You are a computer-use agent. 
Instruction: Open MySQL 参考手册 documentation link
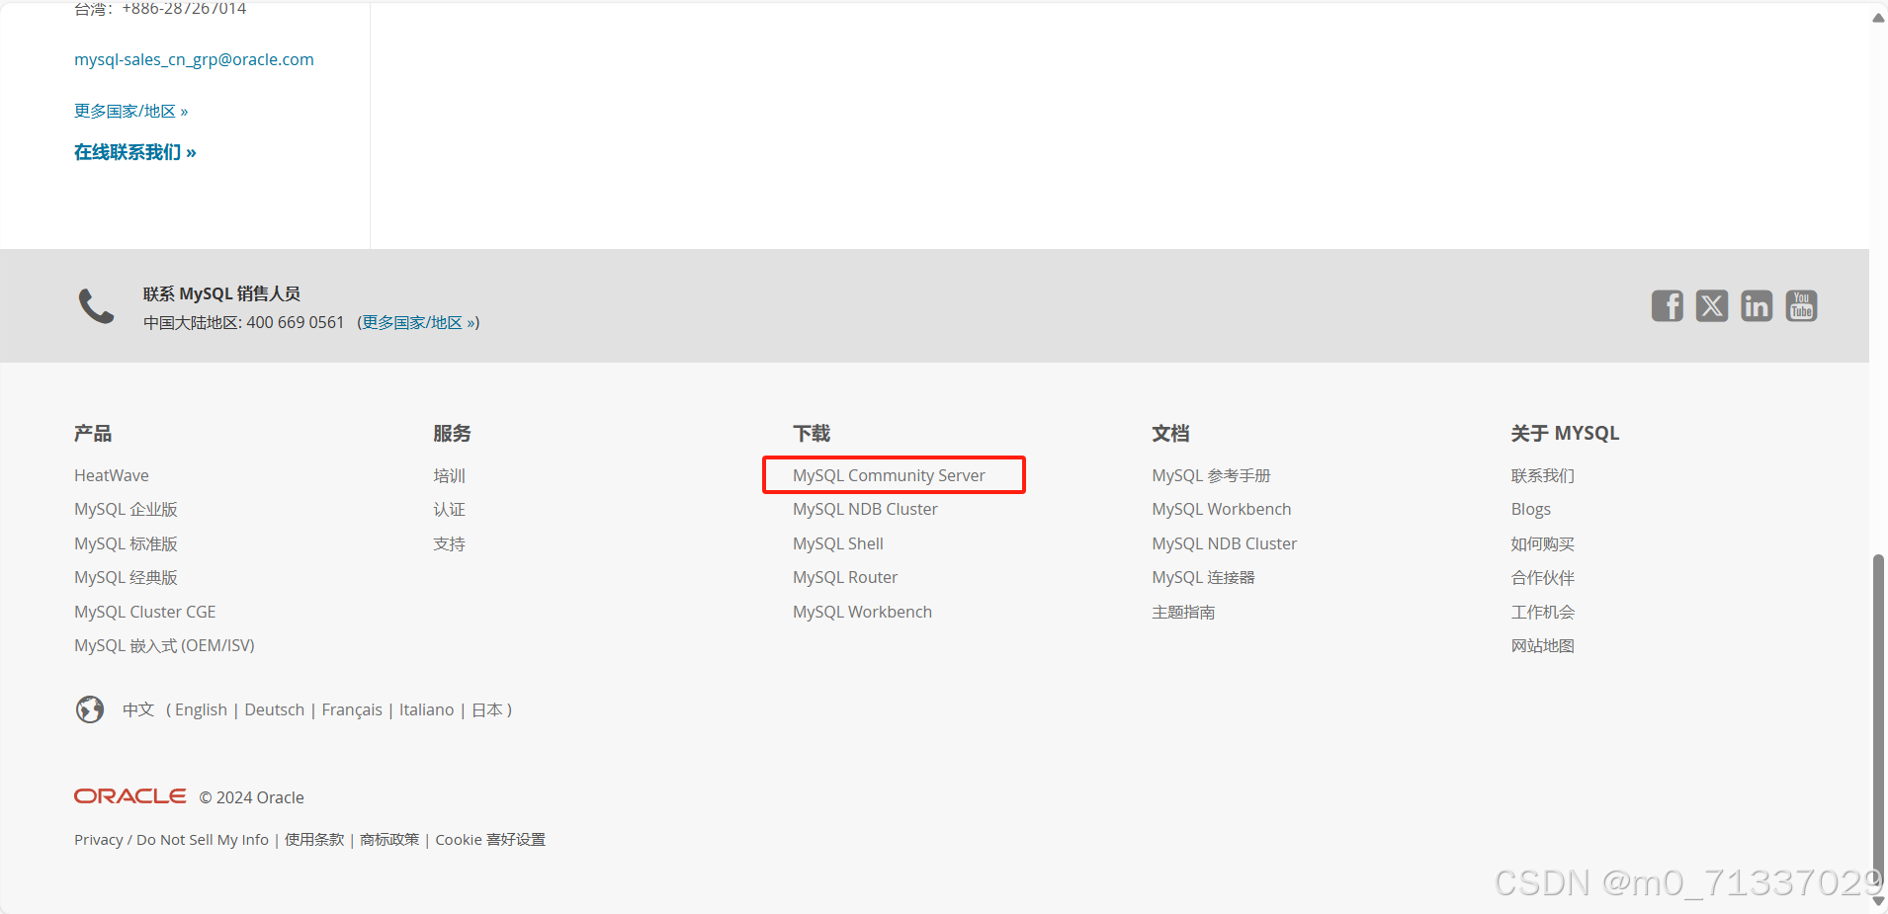click(x=1211, y=475)
